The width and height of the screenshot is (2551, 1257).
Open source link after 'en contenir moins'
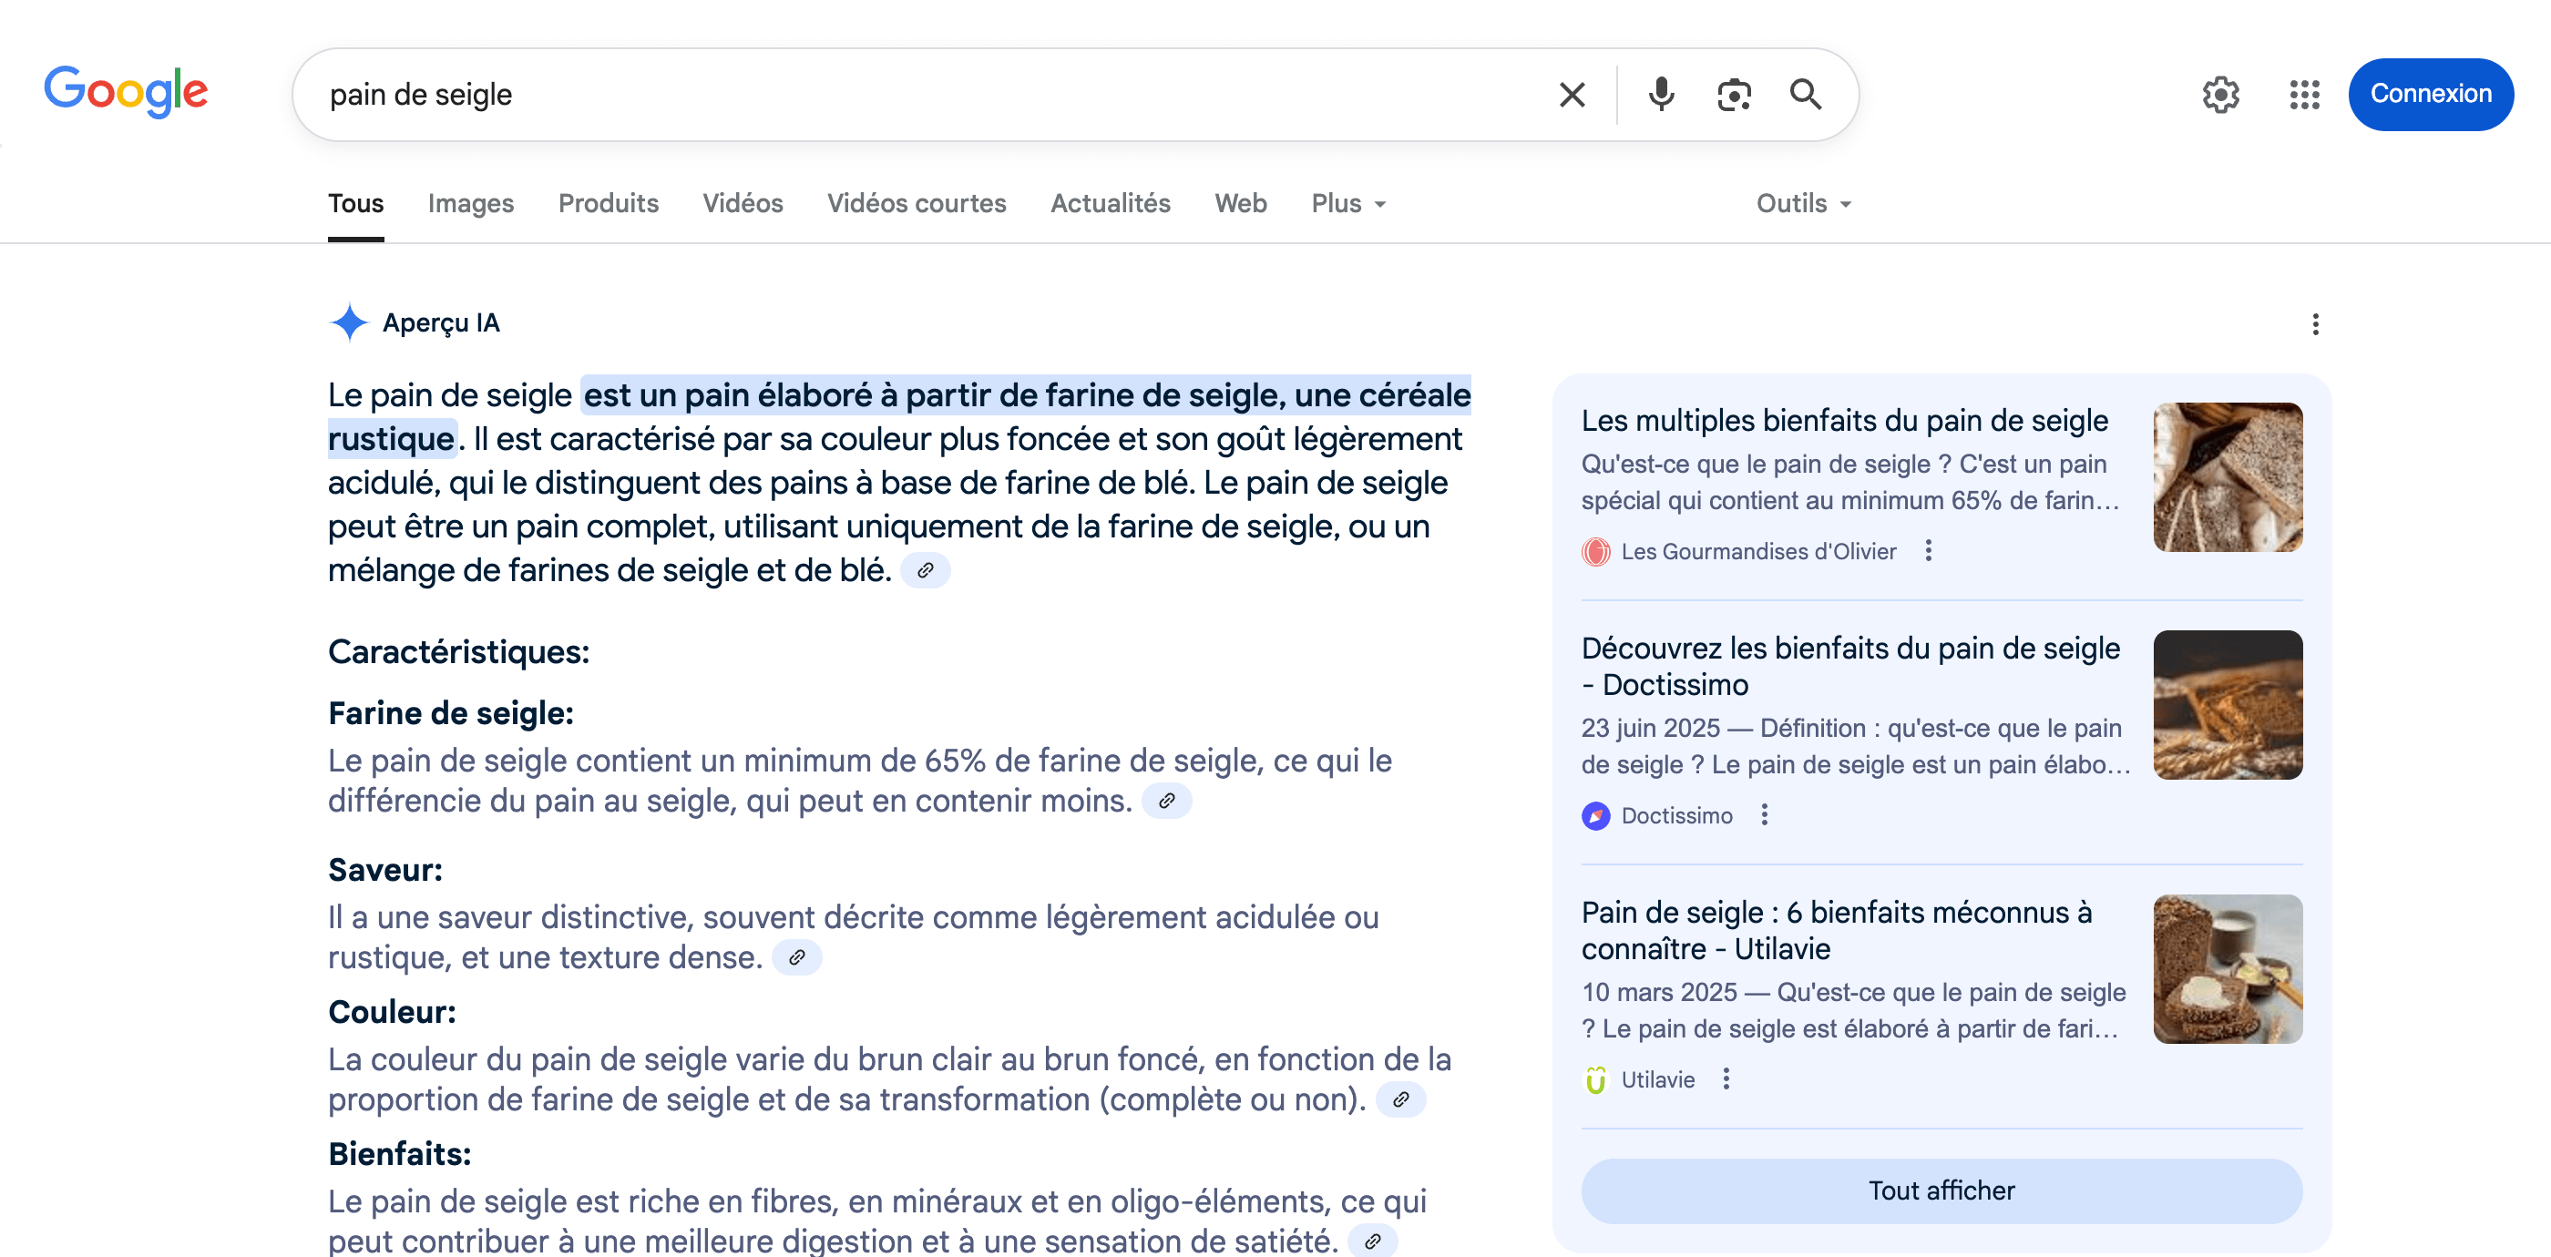point(1166,801)
